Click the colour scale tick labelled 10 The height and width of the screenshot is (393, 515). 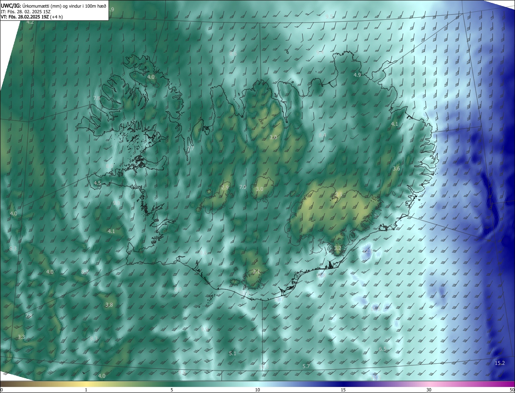257,390
